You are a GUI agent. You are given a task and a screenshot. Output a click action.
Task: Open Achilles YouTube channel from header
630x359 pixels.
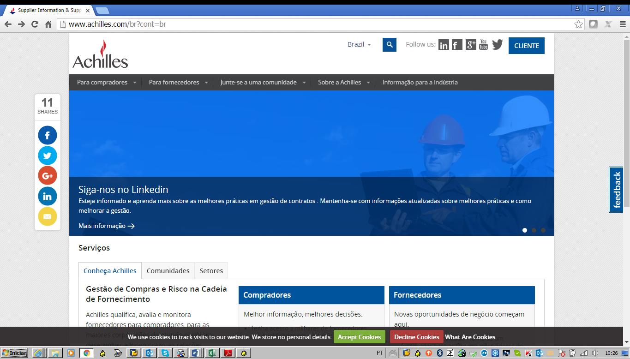click(x=483, y=45)
